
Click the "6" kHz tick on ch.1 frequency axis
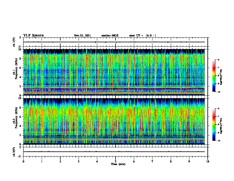click(x=21, y=68)
